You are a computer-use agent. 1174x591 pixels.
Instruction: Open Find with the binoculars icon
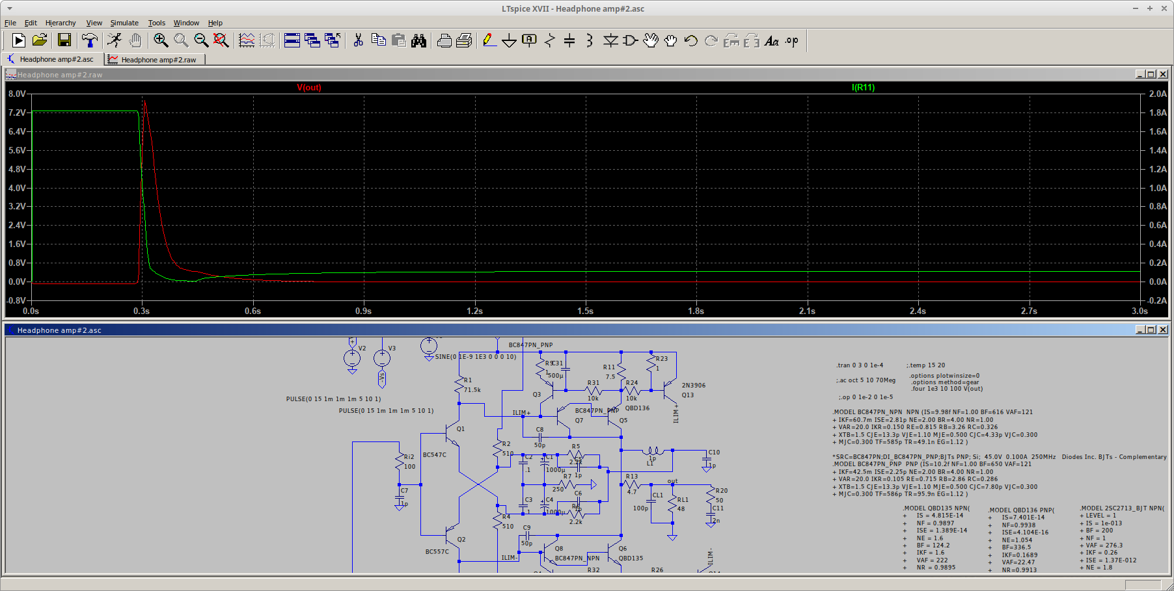pyautogui.click(x=418, y=40)
